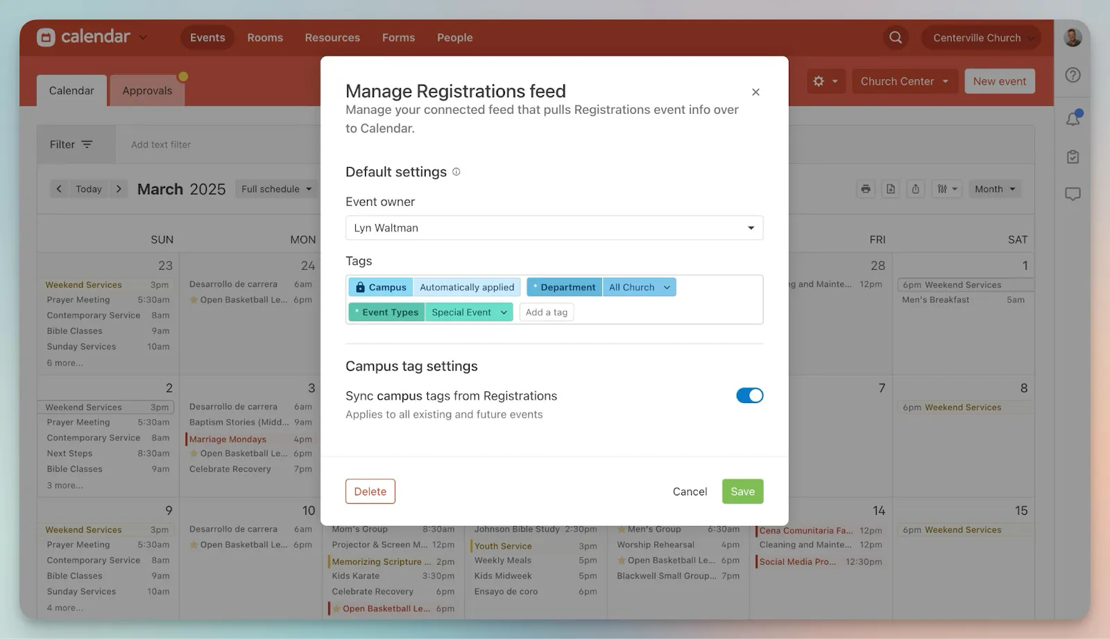The height and width of the screenshot is (639, 1110).
Task: Open the Rooms menu item
Action: click(265, 37)
